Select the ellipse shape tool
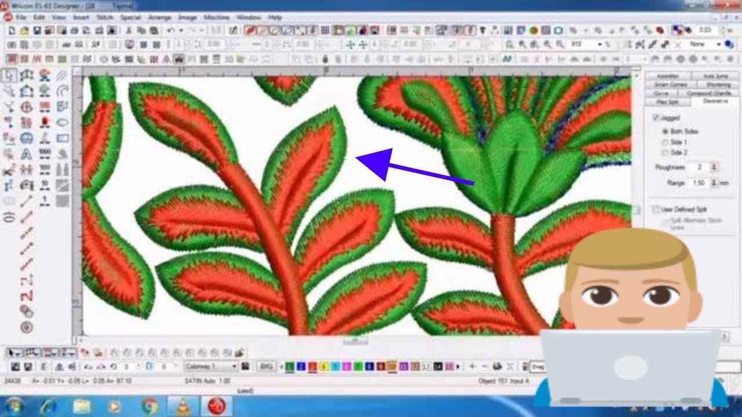 (62, 122)
